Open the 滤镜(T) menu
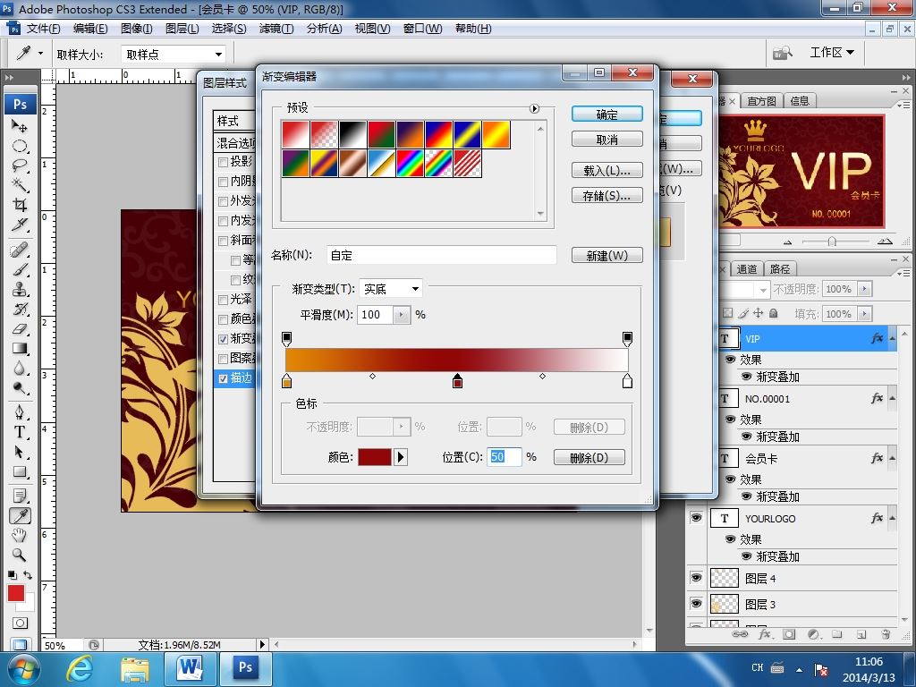916x687 pixels. tap(276, 28)
